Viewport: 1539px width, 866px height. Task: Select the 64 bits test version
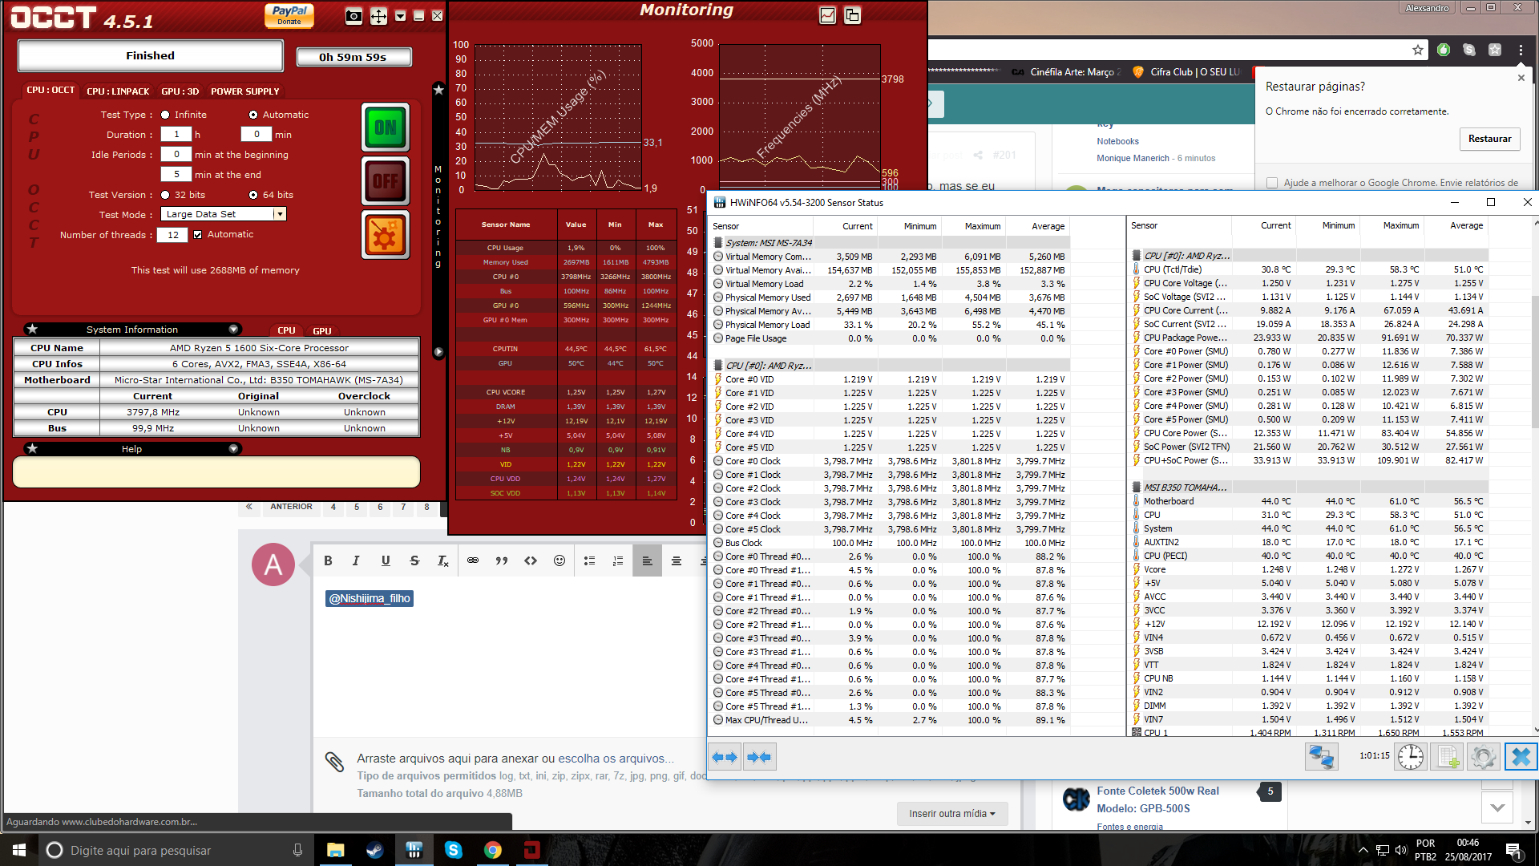[253, 195]
